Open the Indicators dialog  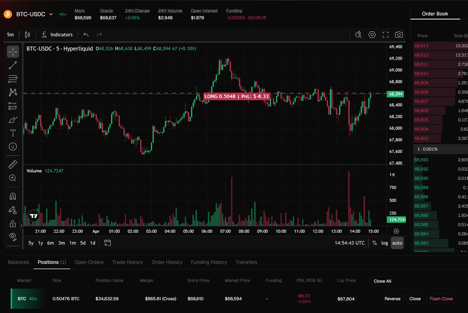(x=57, y=35)
